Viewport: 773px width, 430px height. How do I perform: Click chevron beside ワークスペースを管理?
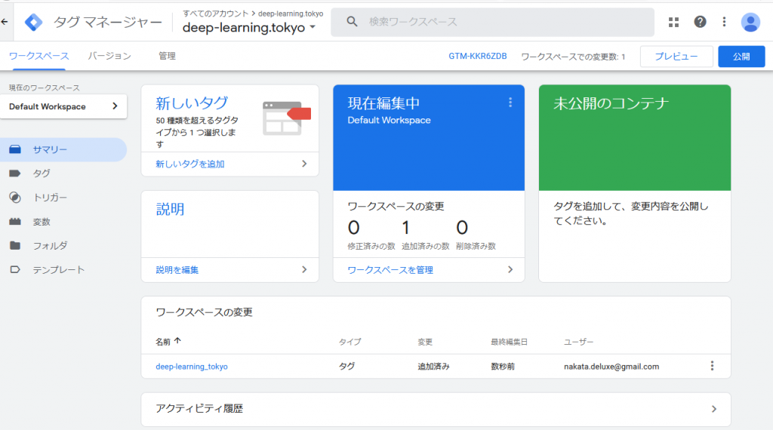510,269
